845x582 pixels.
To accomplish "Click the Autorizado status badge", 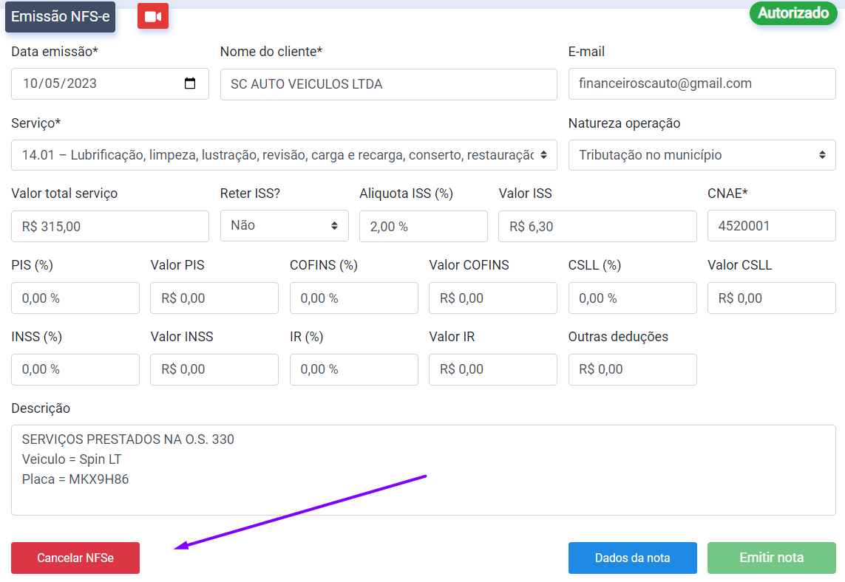I will pyautogui.click(x=793, y=13).
